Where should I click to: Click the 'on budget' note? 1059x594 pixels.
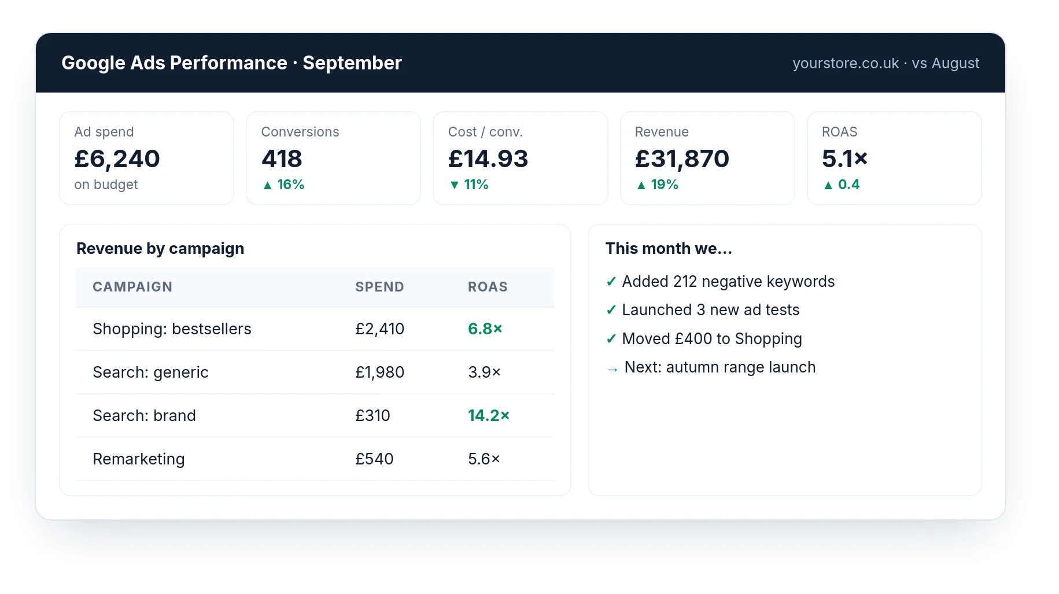[106, 185]
